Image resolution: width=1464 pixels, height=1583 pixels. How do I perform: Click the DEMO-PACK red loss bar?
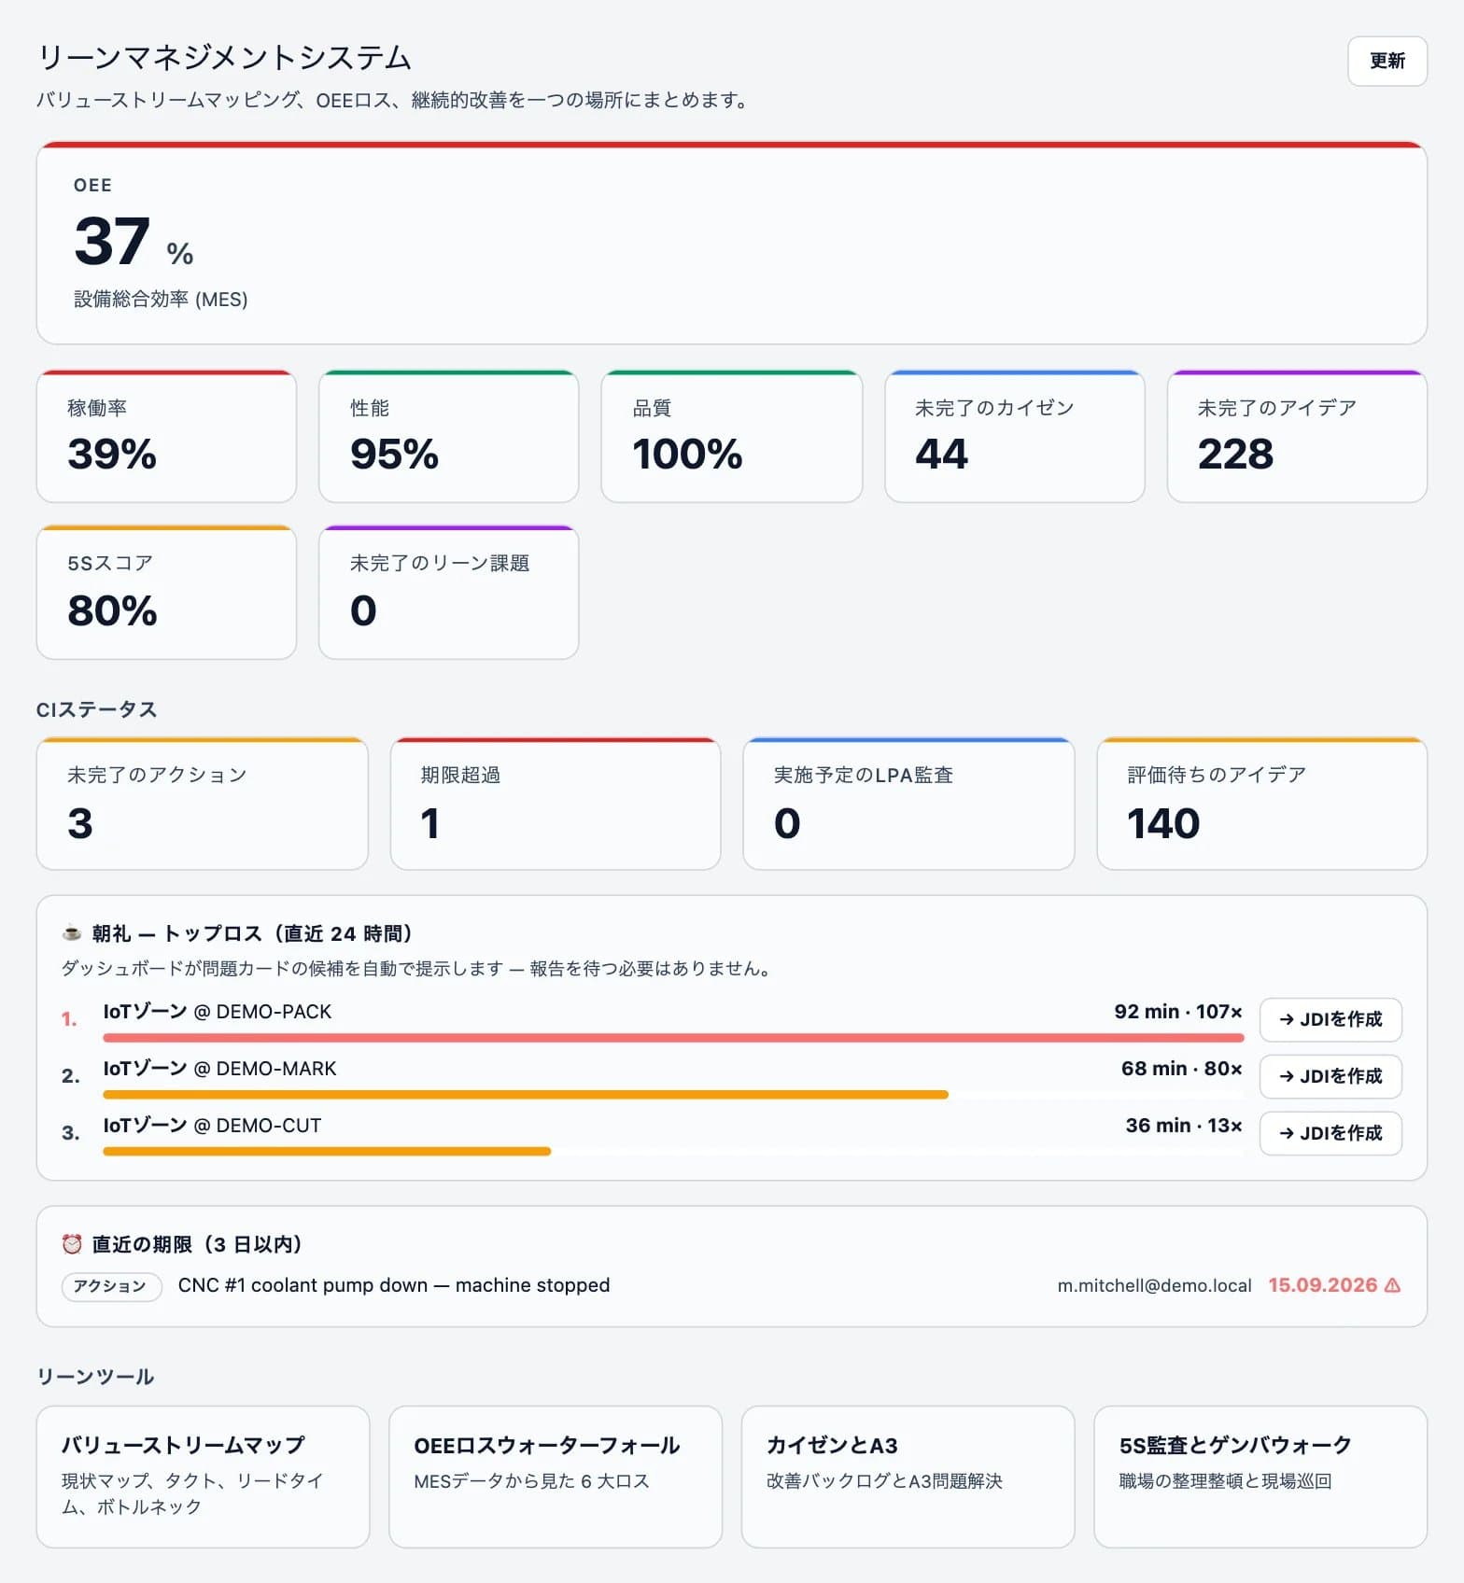pos(673,1038)
